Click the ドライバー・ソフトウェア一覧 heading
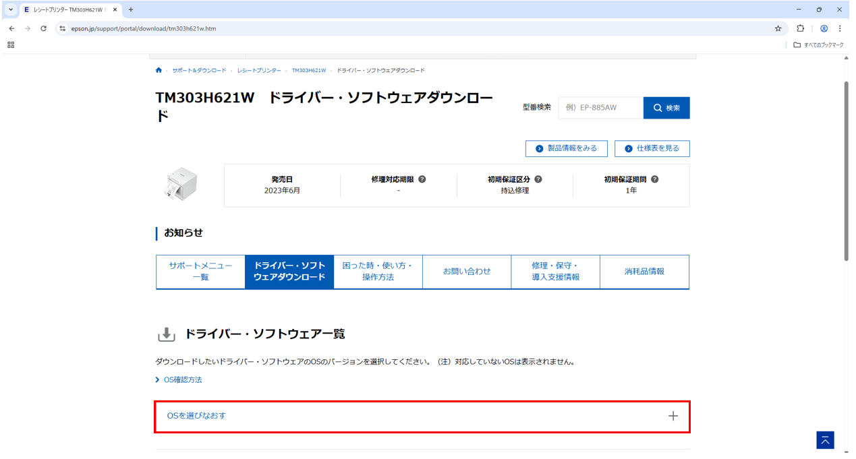 coord(265,334)
